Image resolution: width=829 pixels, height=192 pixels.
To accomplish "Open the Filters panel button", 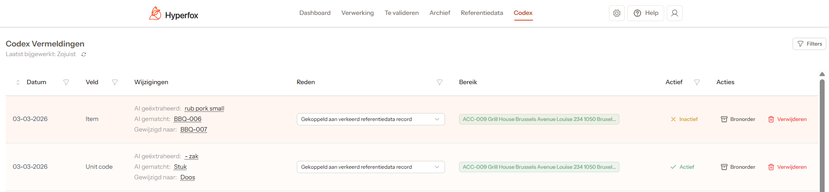I will [809, 44].
